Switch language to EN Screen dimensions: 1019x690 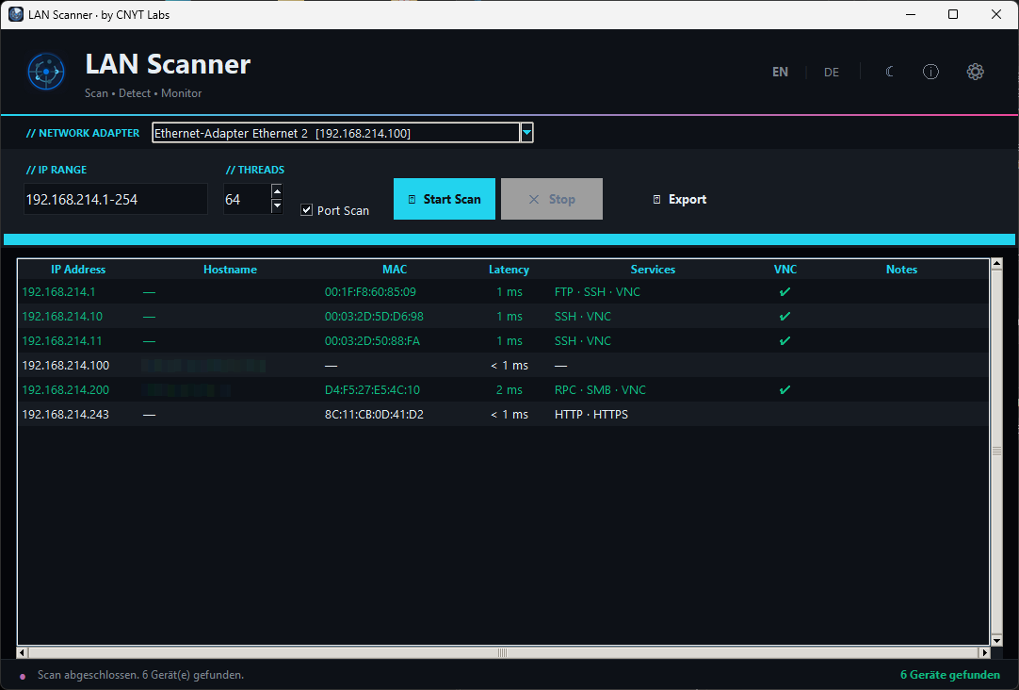tap(780, 73)
